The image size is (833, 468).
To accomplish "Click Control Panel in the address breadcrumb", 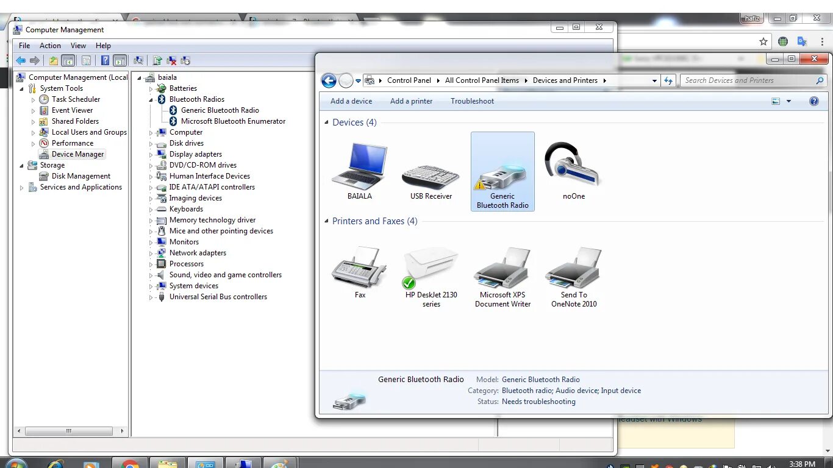I will 409,80.
